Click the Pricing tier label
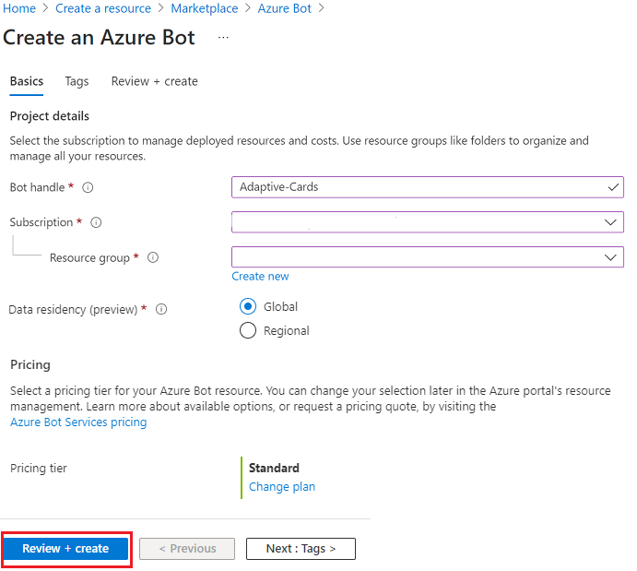The width and height of the screenshot is (637, 571). point(38,468)
